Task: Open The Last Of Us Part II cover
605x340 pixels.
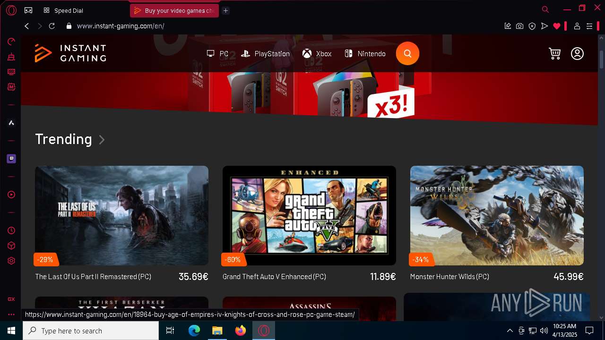Action: click(x=121, y=215)
